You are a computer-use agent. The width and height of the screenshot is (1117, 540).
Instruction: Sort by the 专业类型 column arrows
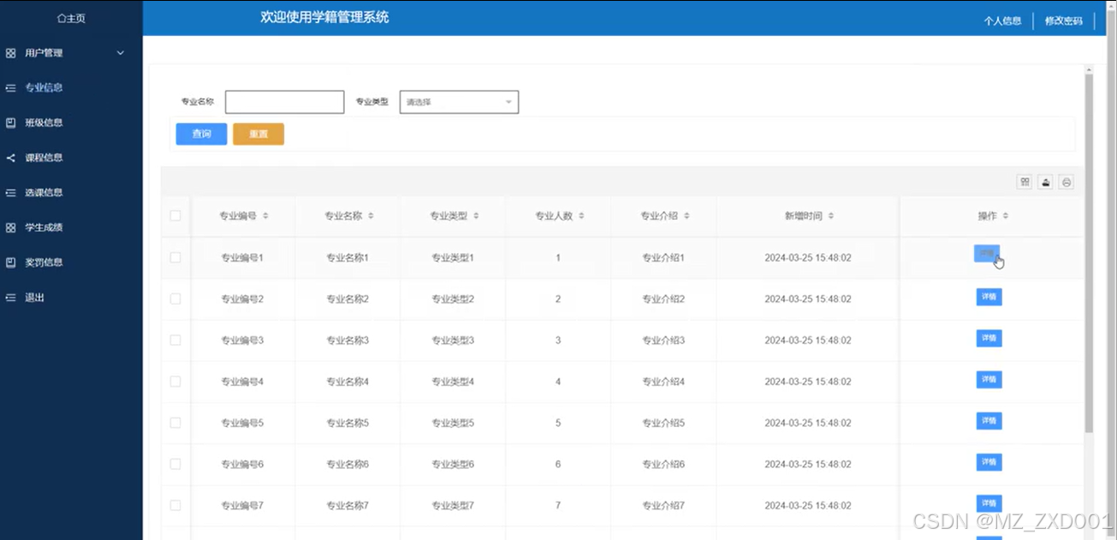pos(476,217)
